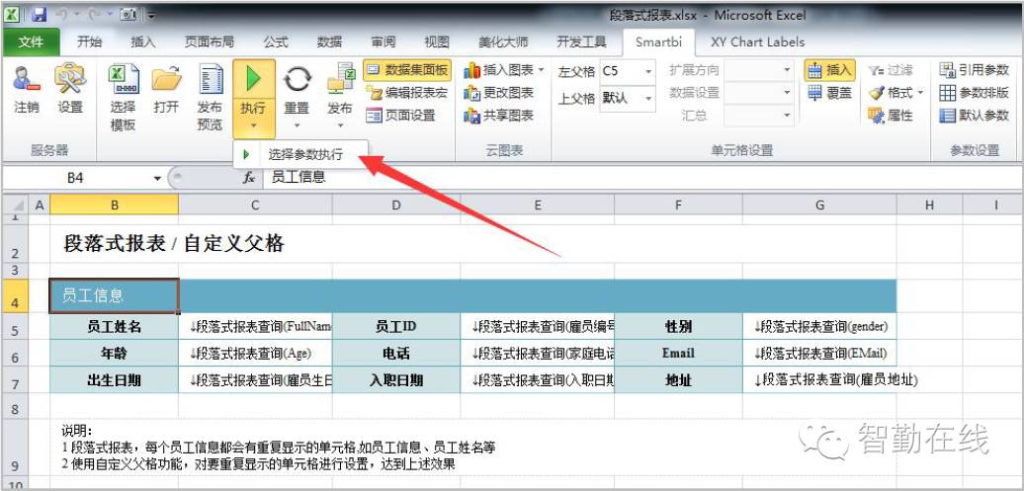This screenshot has height=491, width=1024.
Task: Select the 入职日期 cell
Action: click(396, 380)
